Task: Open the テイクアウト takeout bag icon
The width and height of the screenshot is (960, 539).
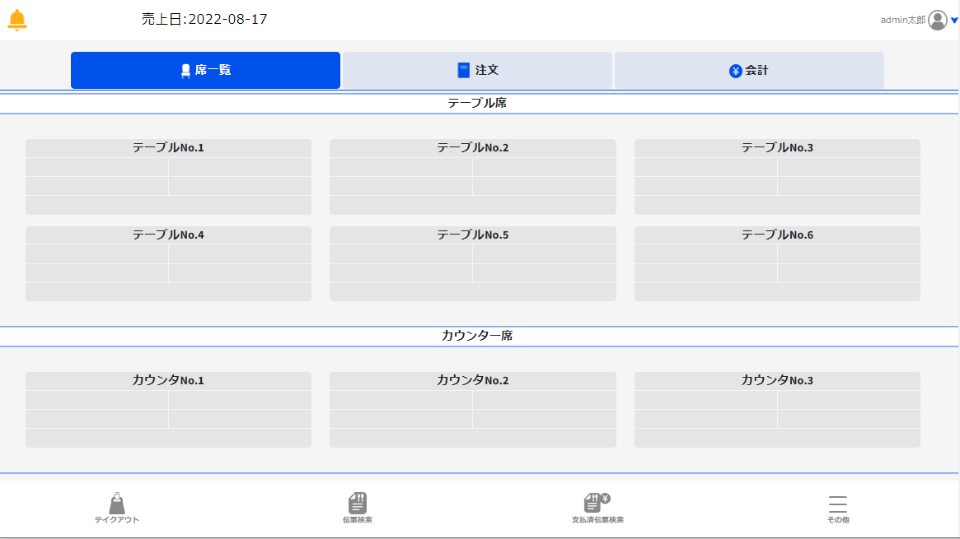Action: (117, 503)
